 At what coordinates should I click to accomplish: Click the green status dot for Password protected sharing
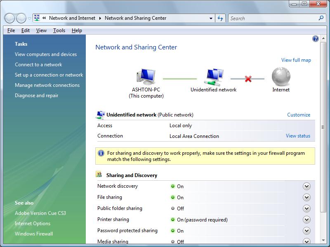(x=173, y=231)
